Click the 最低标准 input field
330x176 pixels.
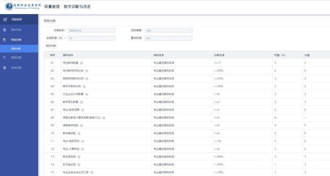(x=168, y=38)
